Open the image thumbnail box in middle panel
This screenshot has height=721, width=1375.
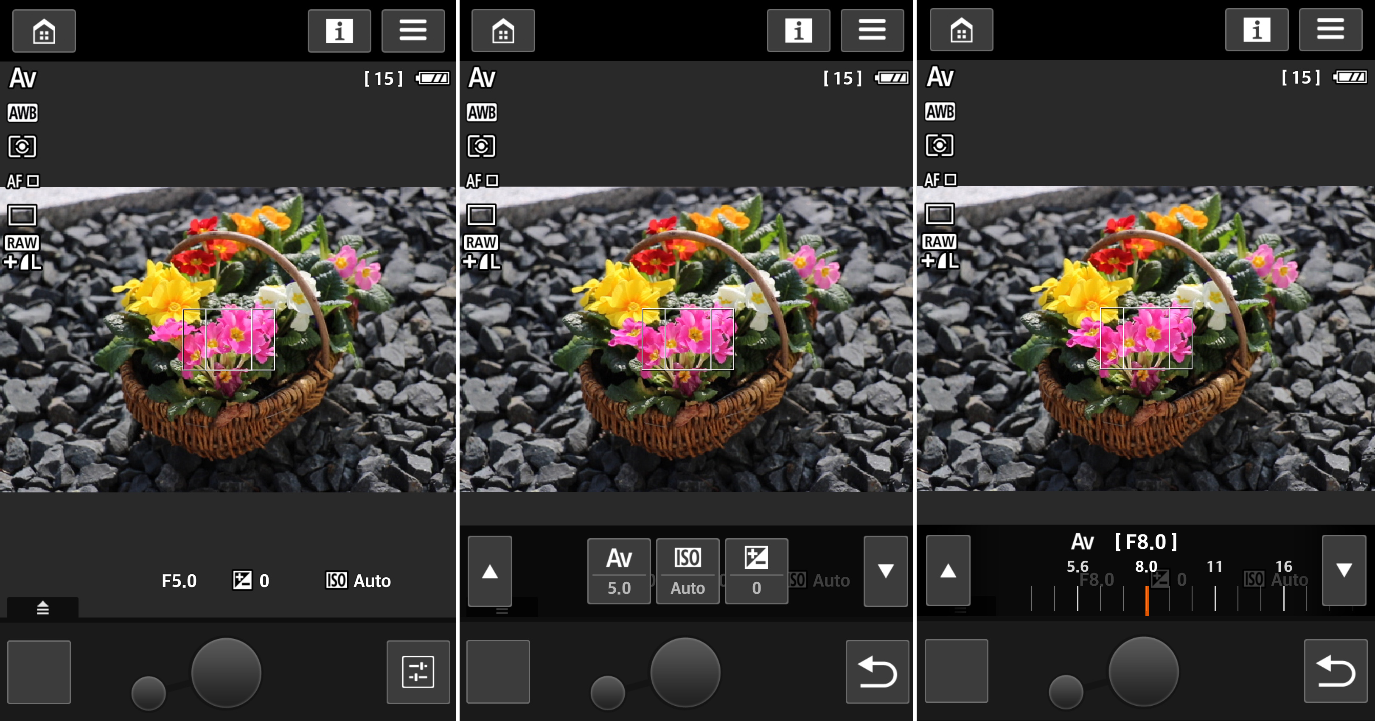[x=498, y=671]
